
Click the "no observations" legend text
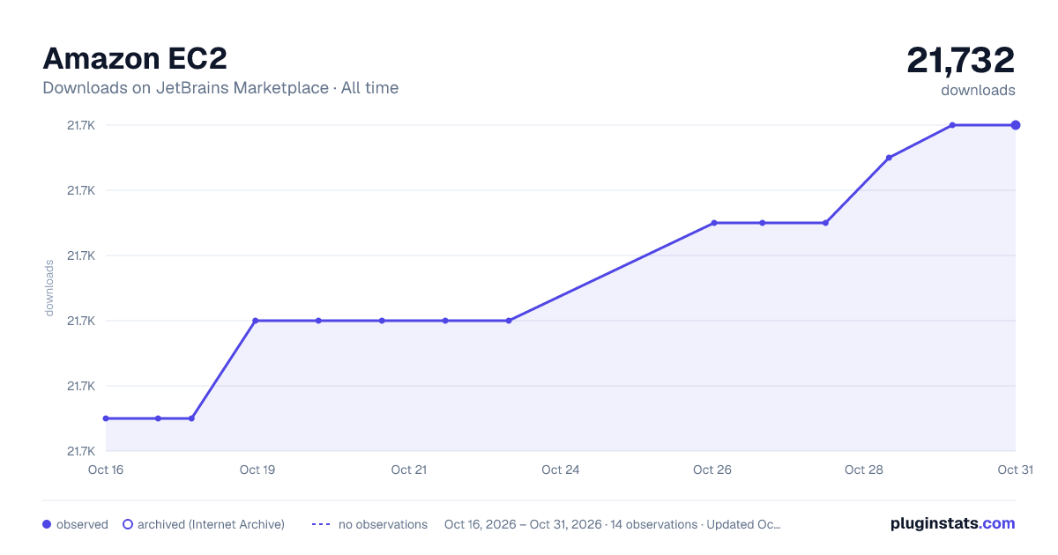pos(383,524)
